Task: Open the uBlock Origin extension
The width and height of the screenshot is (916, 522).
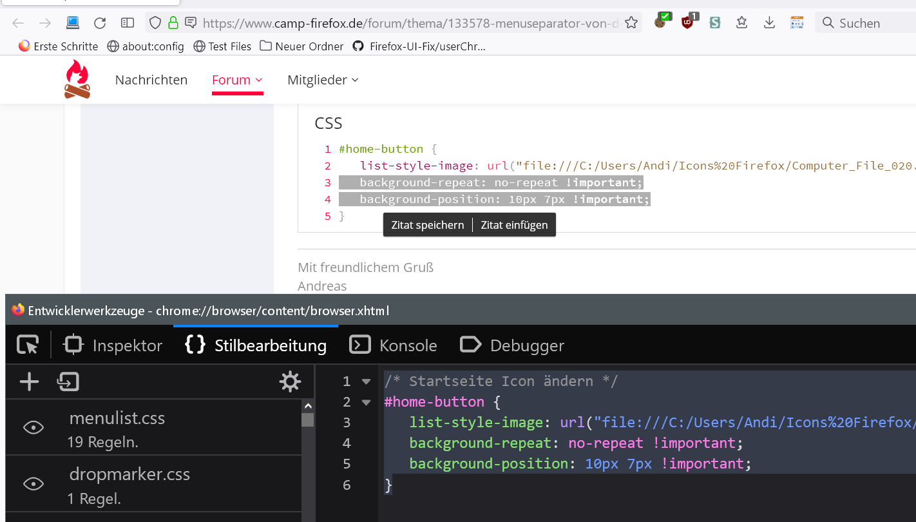Action: click(x=687, y=23)
